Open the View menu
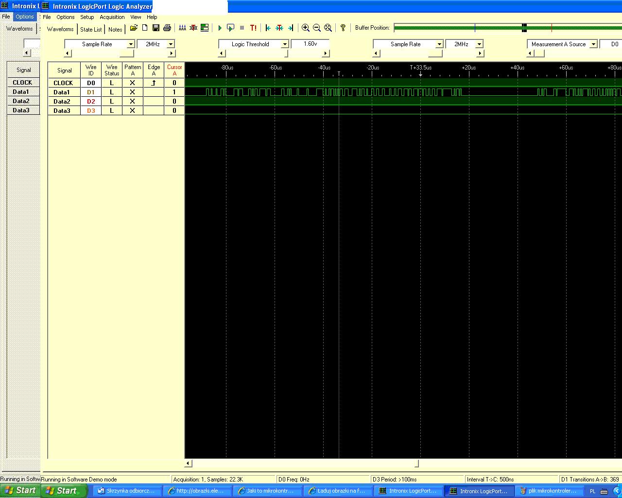Viewport: 622px width, 498px height. pos(136,17)
